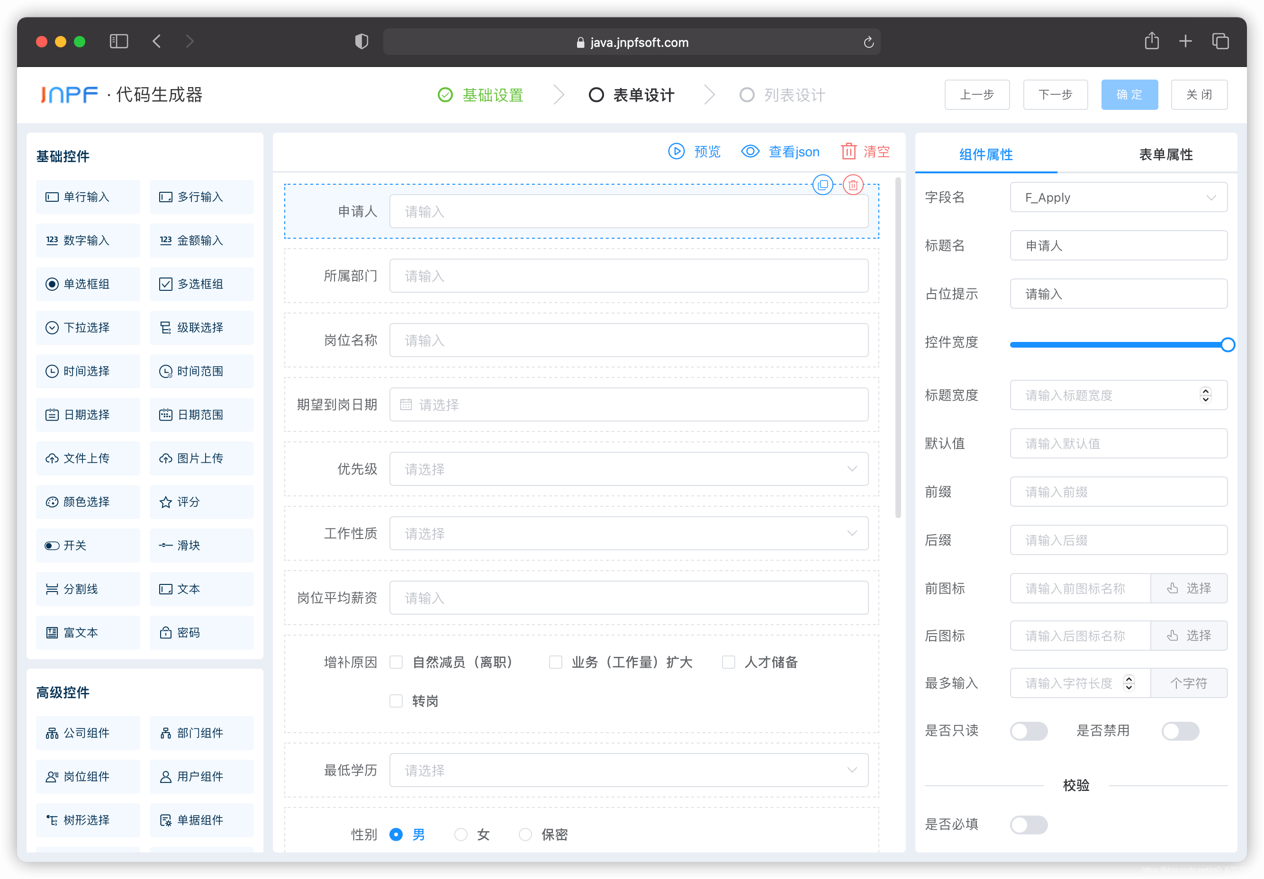The image size is (1264, 879).
Task: Add the 时间范围 time range control
Action: coord(201,371)
